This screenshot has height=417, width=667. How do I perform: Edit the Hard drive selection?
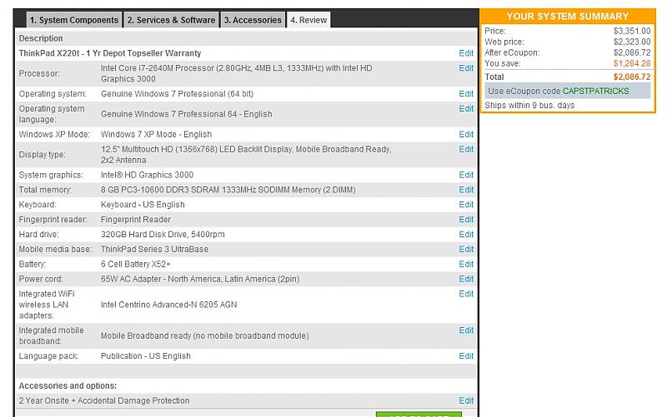pyautogui.click(x=466, y=235)
